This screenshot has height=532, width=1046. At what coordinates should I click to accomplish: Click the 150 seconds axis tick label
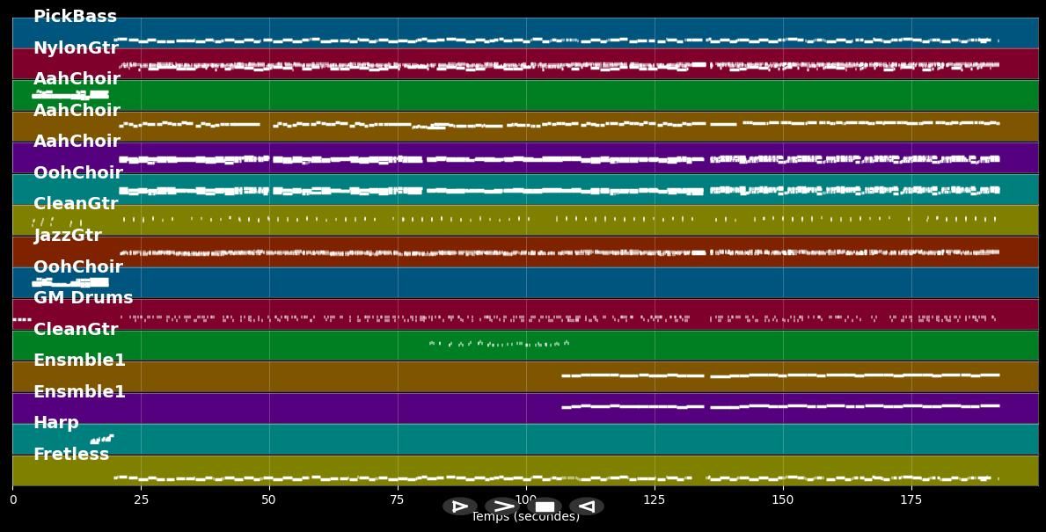pos(782,499)
